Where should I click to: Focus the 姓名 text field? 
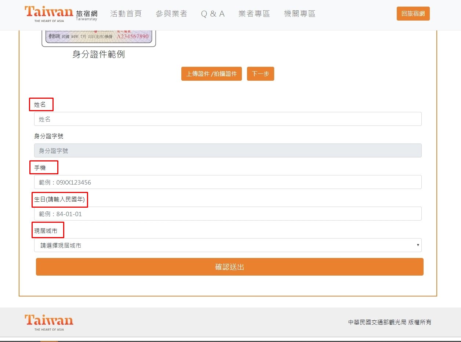click(x=228, y=119)
